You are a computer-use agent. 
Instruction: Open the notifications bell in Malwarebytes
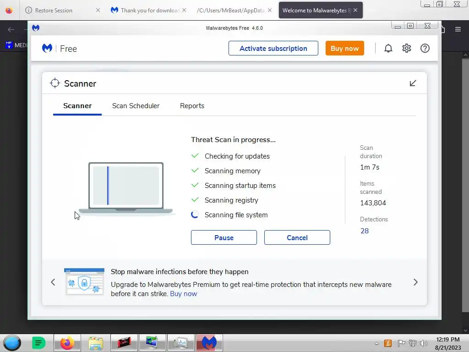tap(388, 48)
